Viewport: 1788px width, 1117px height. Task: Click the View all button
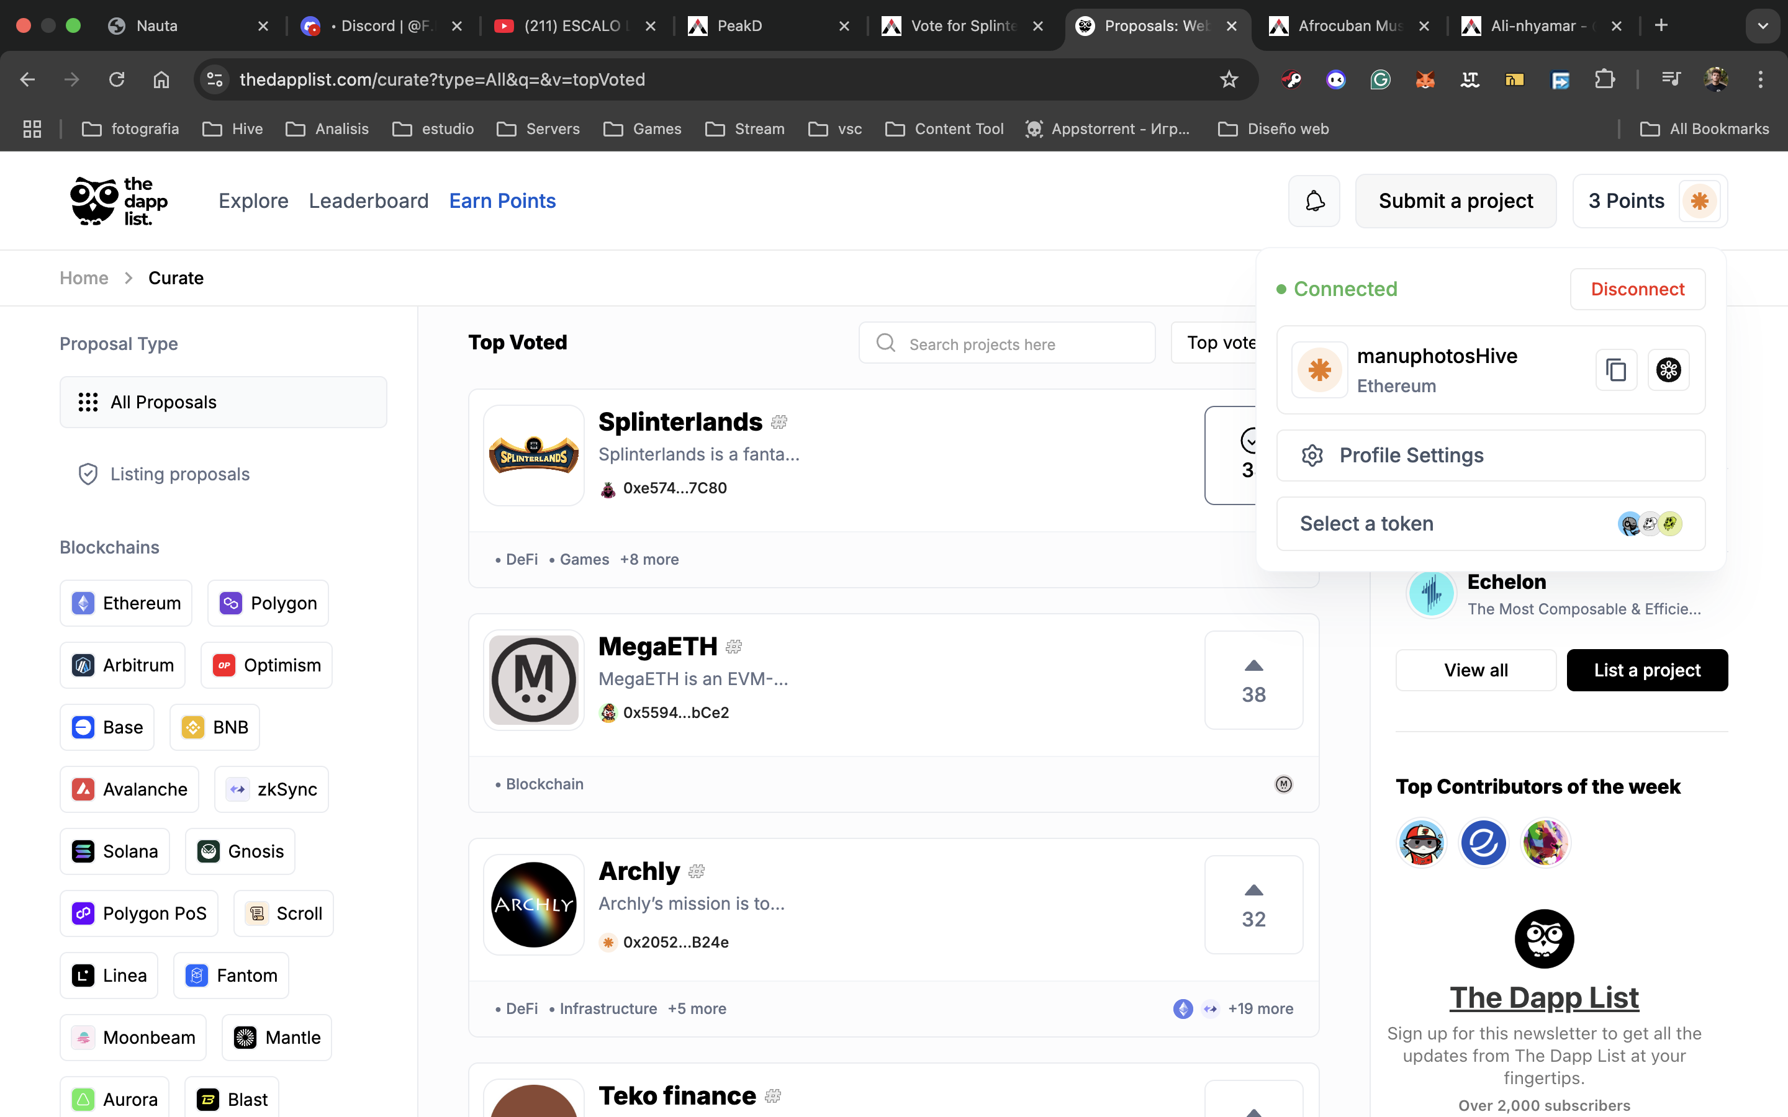click(x=1476, y=670)
